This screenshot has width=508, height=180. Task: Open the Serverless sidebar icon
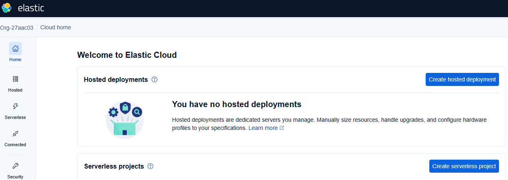click(x=15, y=106)
